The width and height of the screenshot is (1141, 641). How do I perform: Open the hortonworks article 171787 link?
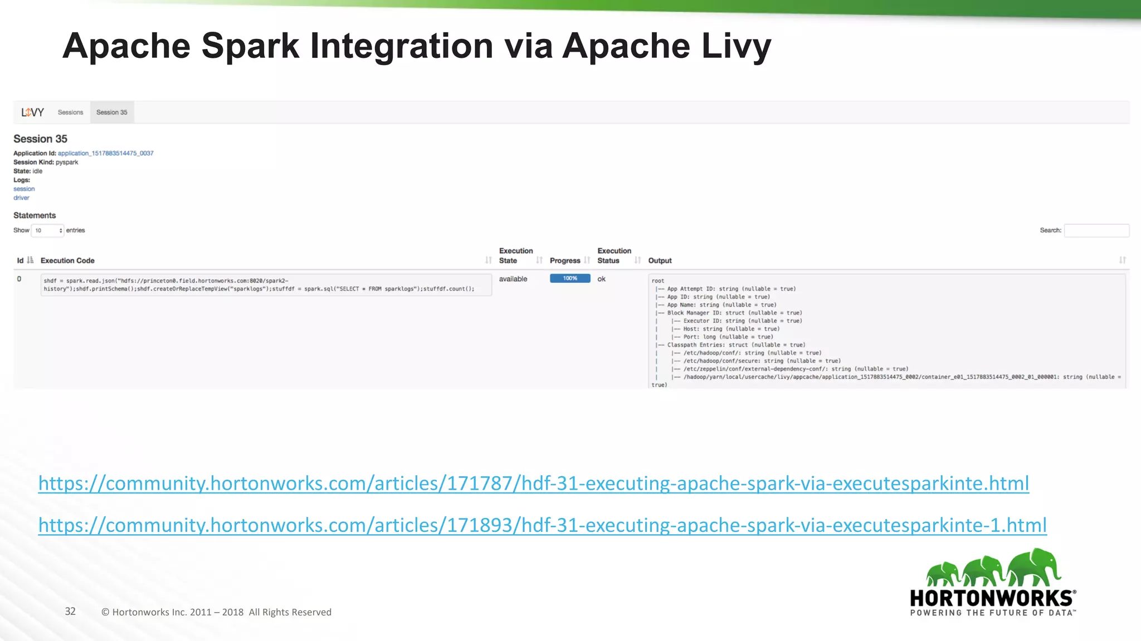click(534, 483)
